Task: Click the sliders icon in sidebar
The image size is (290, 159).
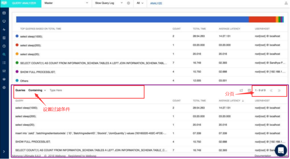Action: (x=4, y=71)
